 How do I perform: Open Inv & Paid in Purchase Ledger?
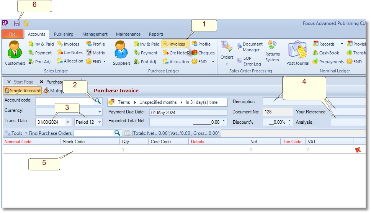[x=147, y=44]
